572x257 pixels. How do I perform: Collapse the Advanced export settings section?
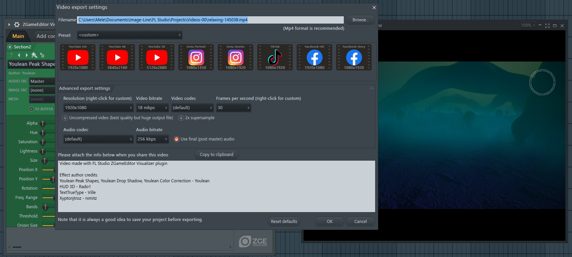click(x=372, y=88)
